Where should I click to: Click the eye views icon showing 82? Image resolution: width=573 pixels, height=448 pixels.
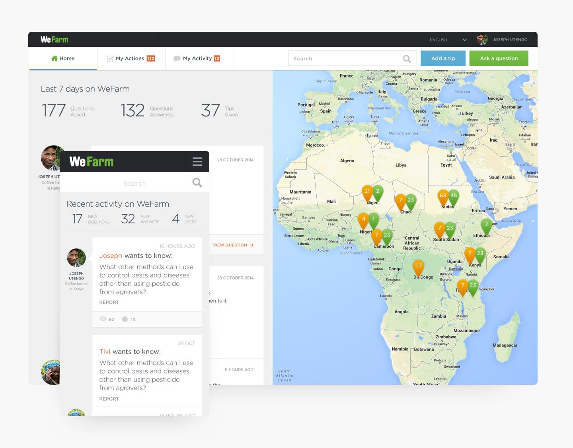pos(103,319)
